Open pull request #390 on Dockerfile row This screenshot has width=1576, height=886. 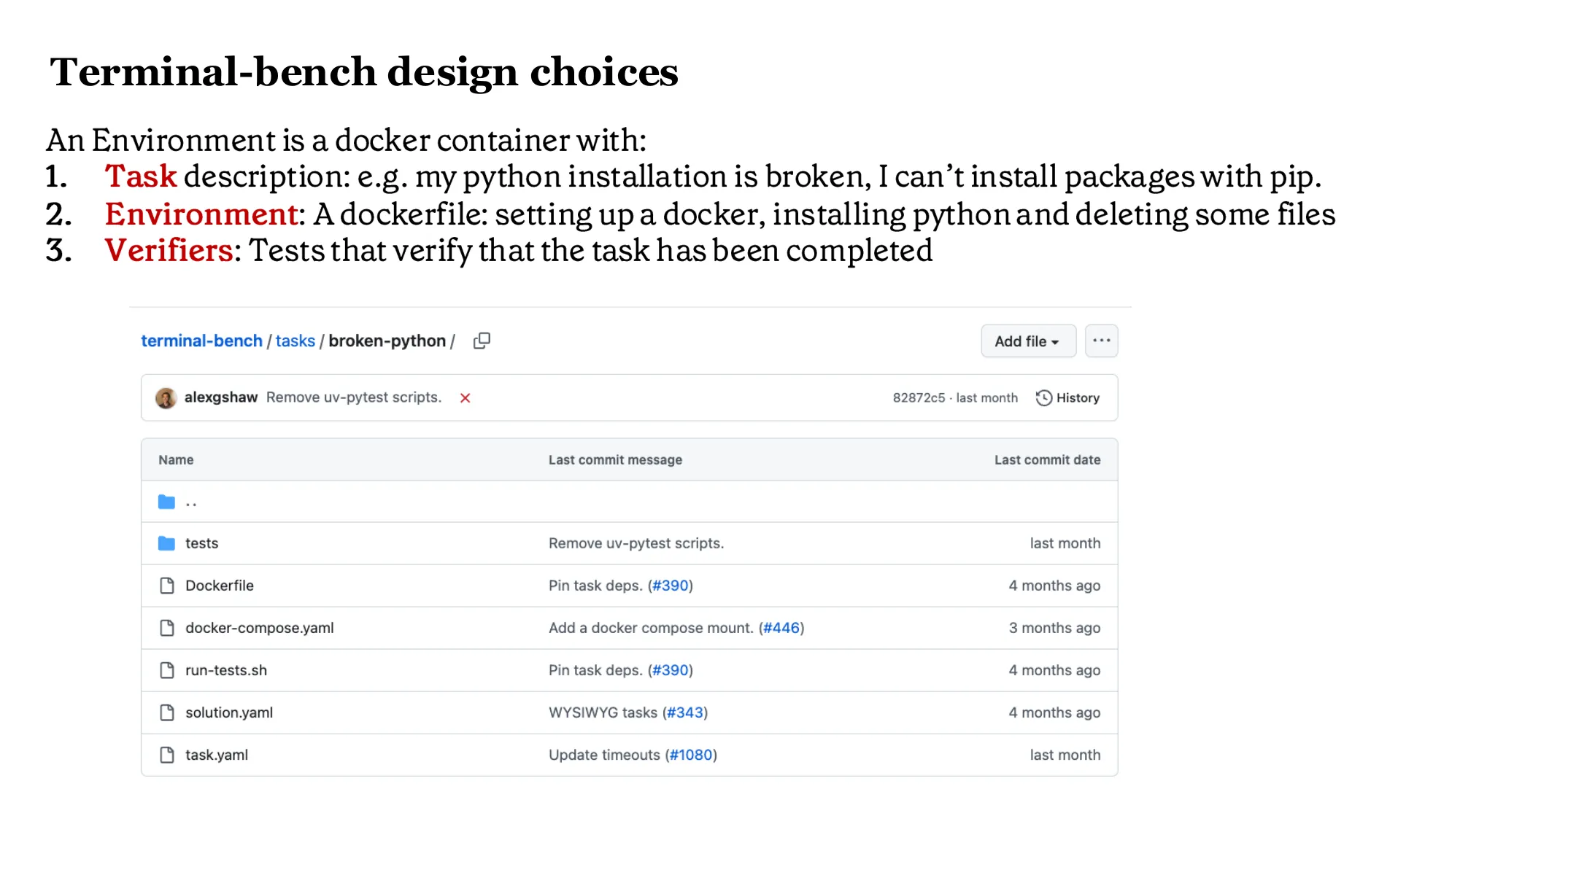671,586
